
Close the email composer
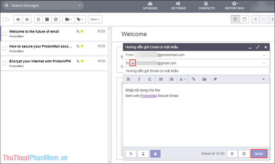coord(266,47)
